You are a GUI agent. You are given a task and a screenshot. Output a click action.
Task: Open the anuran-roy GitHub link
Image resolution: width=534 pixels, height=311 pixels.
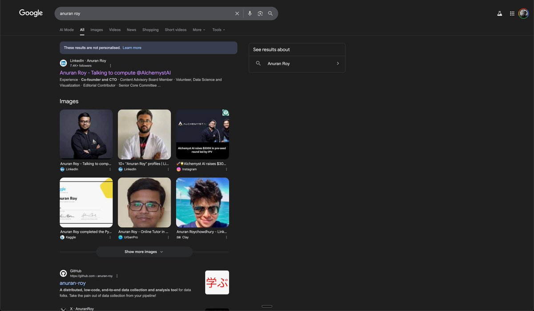(73, 283)
